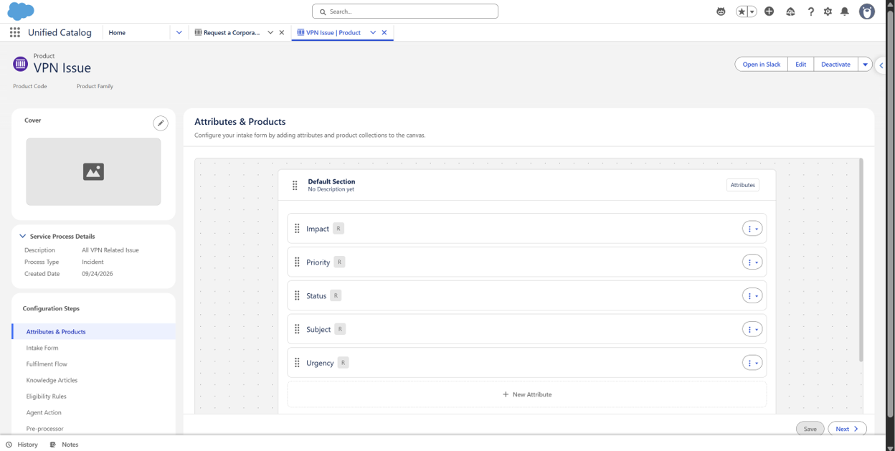Edit the cover image with the pencil icon
This screenshot has width=895, height=451.
click(161, 123)
